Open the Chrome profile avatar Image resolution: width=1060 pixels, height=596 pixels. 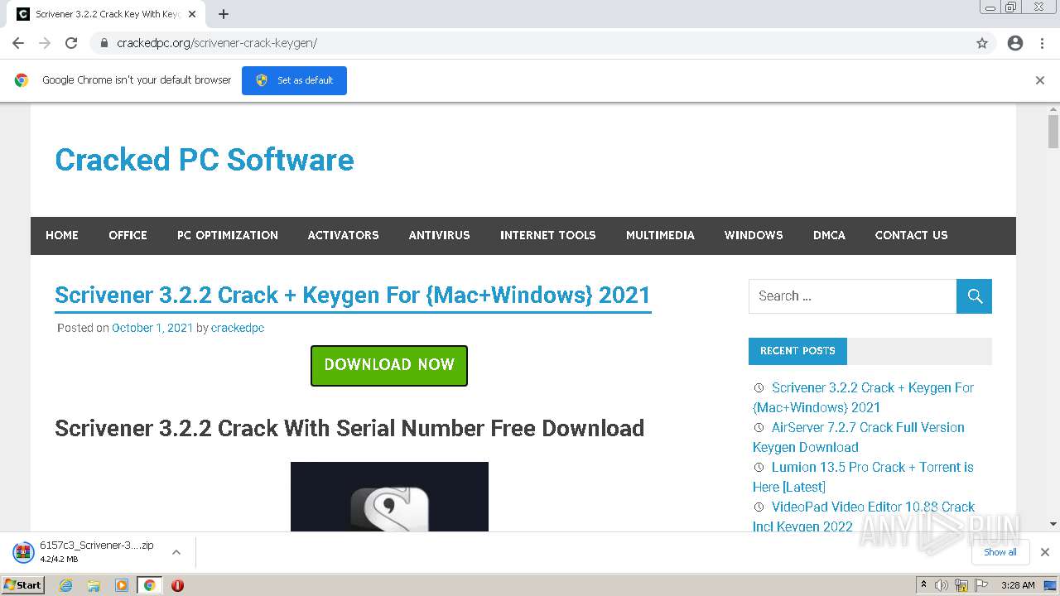click(1015, 43)
